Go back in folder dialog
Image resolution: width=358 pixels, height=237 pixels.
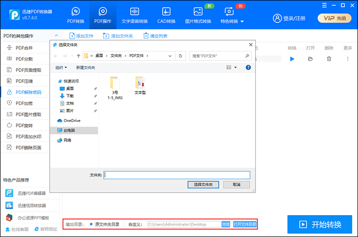click(x=56, y=56)
